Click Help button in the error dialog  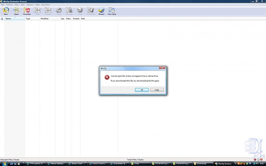click(157, 90)
